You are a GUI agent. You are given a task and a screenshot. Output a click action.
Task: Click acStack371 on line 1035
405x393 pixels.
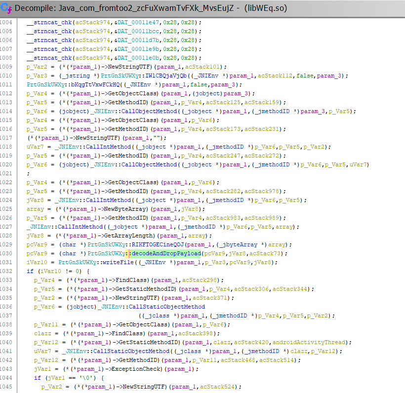210,298
